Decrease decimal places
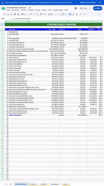The image size is (104, 186). 37,14
